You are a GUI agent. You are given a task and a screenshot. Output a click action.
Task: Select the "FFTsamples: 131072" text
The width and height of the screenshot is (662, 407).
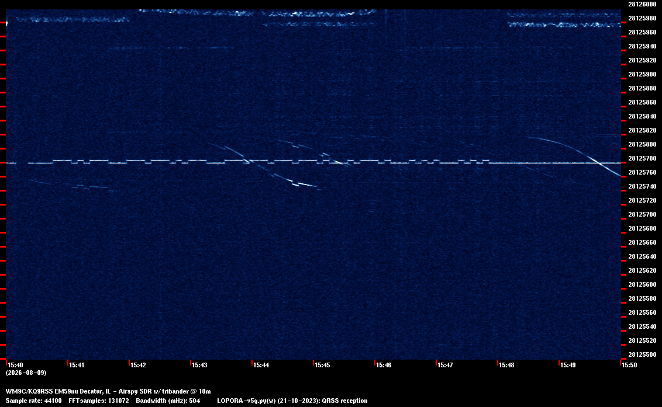click(x=99, y=401)
